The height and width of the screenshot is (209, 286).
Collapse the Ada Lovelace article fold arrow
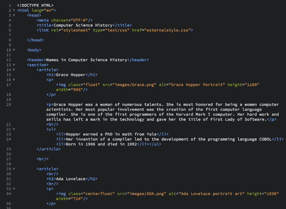[x=13, y=169]
